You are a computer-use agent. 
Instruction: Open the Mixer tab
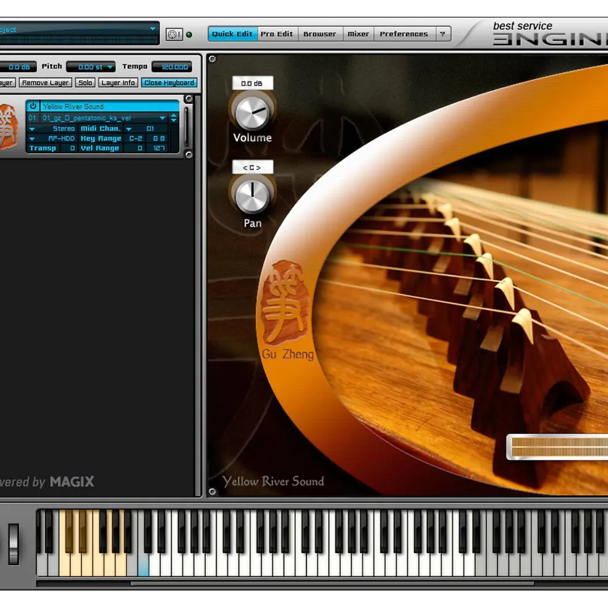tap(358, 34)
